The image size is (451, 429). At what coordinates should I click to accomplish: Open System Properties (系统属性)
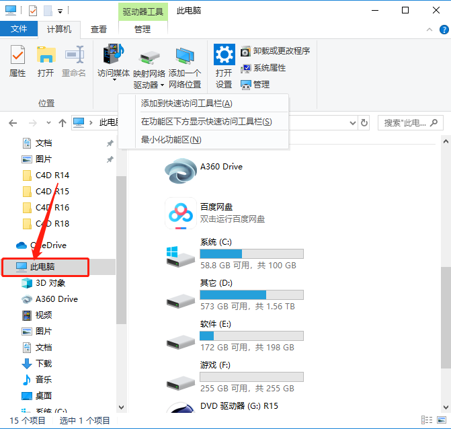point(263,68)
